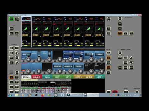Click the active Soundcraft taskbar button
Image resolution: width=149 pixels, height=111 pixels.
[x=91, y=95]
